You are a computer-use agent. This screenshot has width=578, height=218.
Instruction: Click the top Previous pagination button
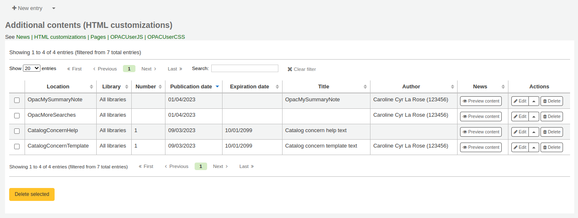point(105,69)
